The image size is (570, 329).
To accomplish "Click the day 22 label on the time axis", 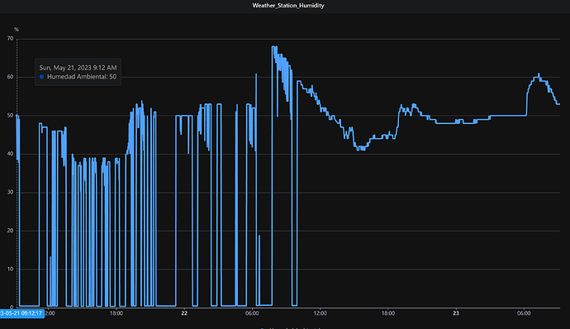I will click(x=184, y=313).
